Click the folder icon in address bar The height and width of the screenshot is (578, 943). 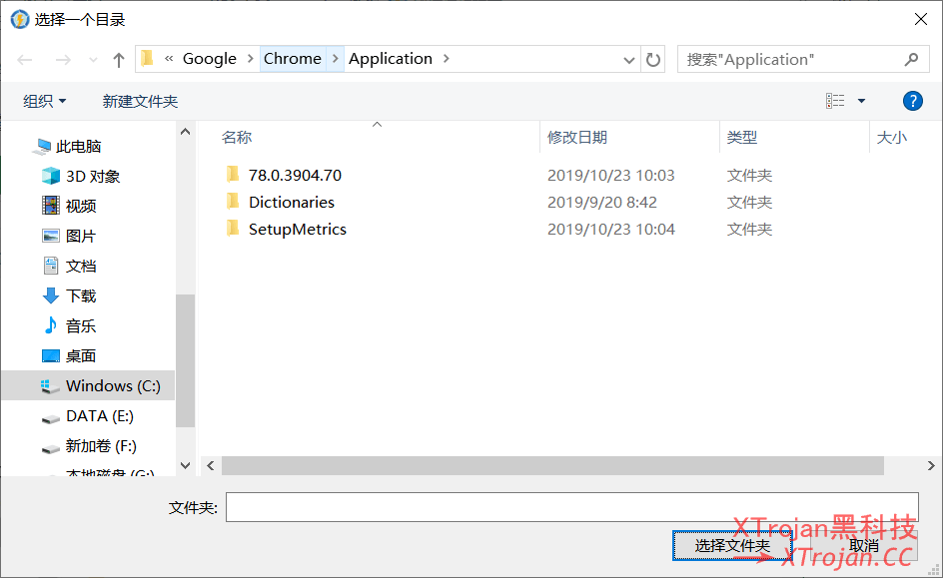(148, 58)
